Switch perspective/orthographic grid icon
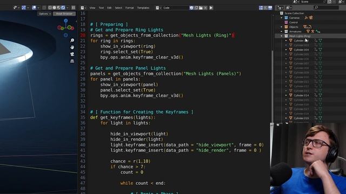Viewport: 346px width, 194px height. tap(72, 61)
